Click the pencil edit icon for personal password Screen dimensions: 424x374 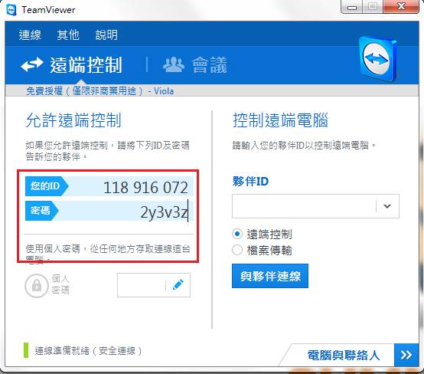tap(178, 285)
